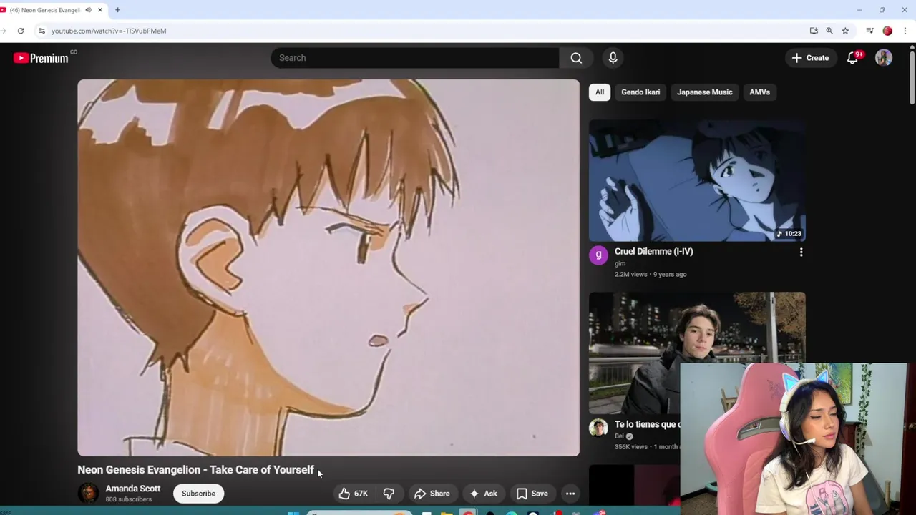
Task: Select the Gendo Ikari filter chip
Action: [640, 92]
